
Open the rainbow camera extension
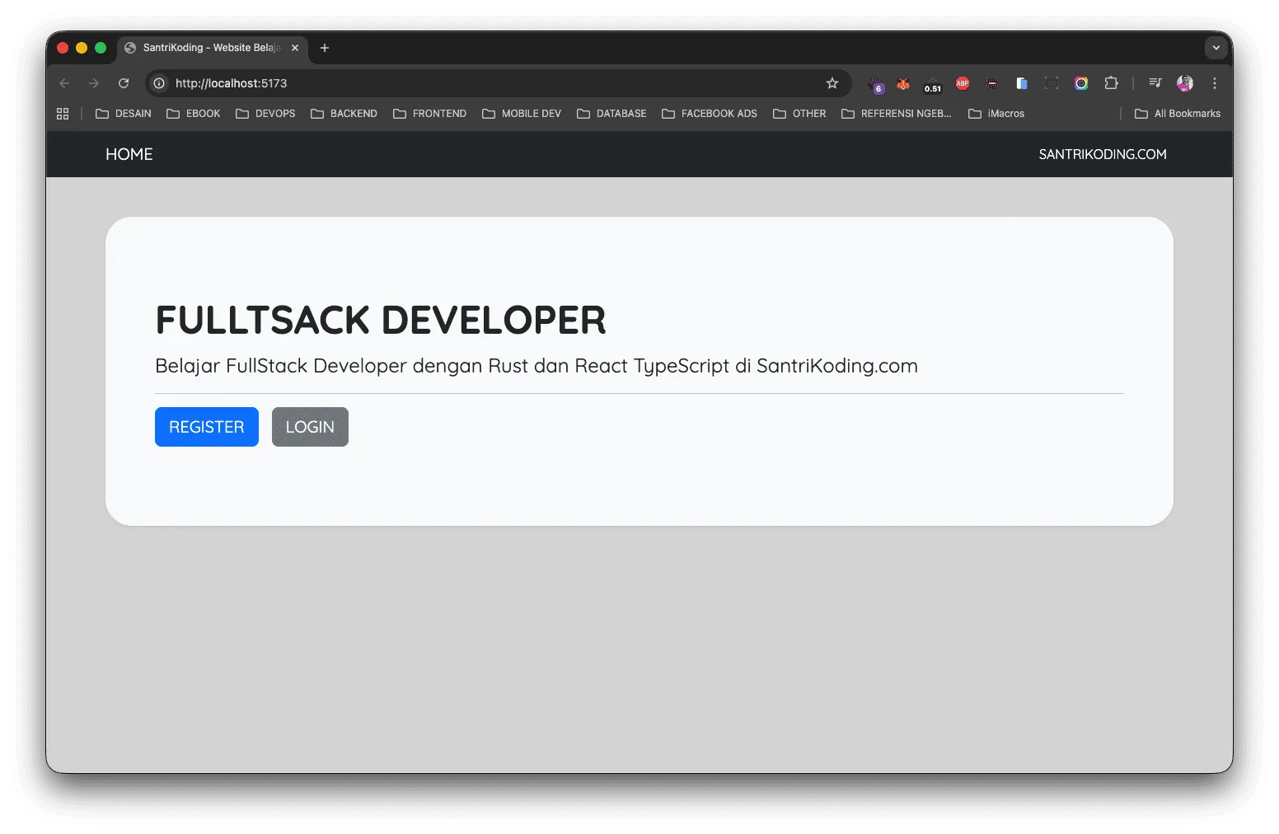[1081, 83]
